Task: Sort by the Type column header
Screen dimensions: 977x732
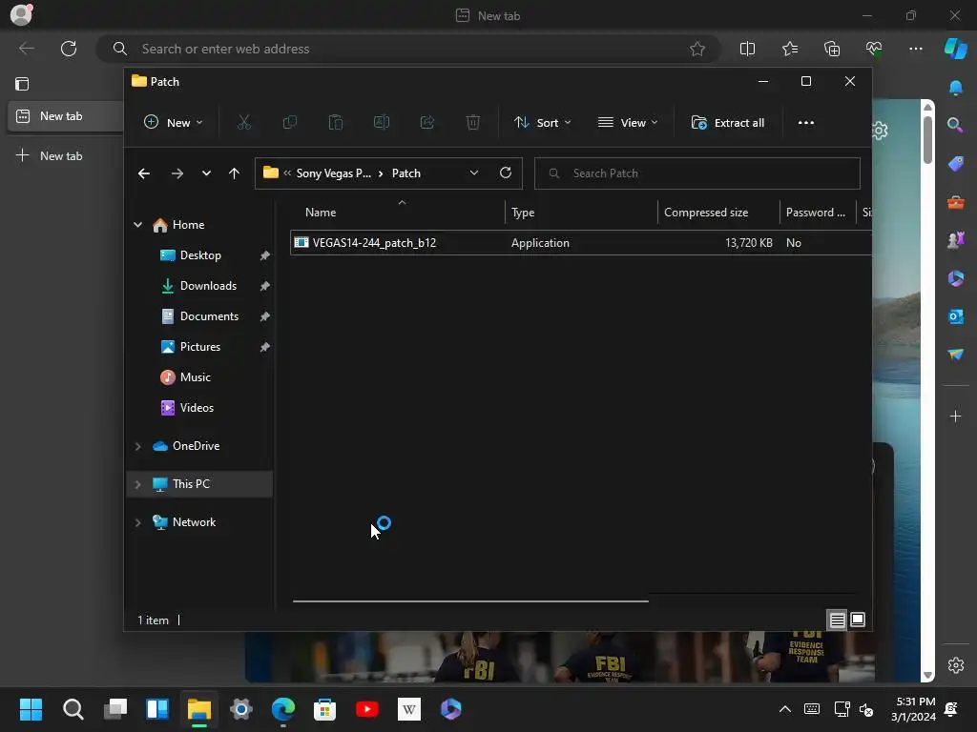Action: coord(523,213)
